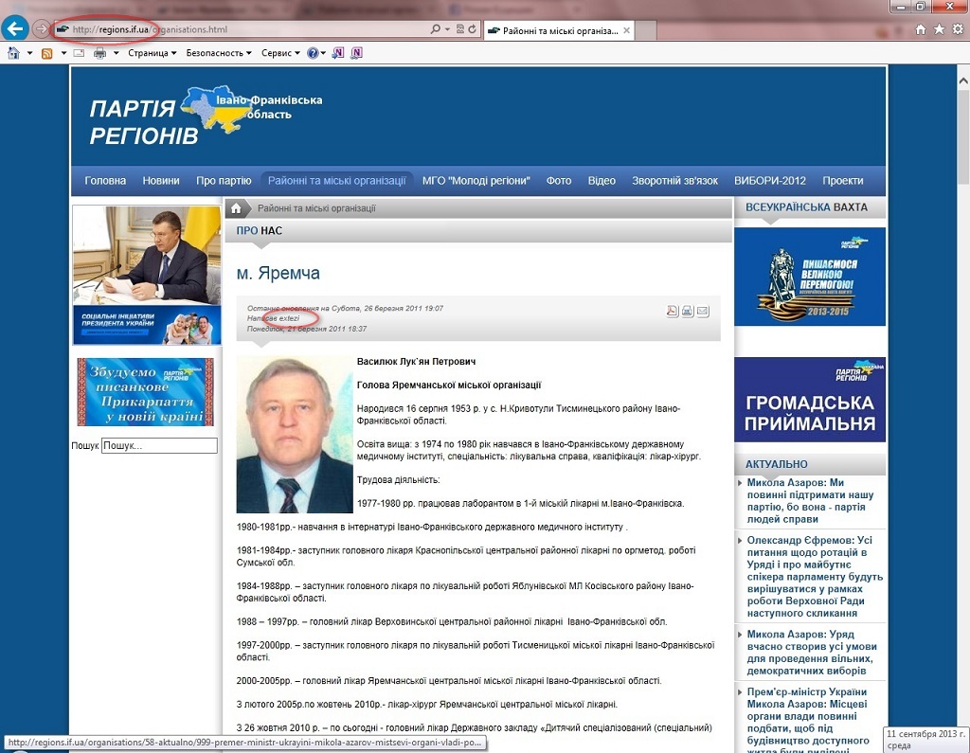The height and width of the screenshot is (753, 970).
Task: Click the PDF export icon for the article
Action: [672, 312]
